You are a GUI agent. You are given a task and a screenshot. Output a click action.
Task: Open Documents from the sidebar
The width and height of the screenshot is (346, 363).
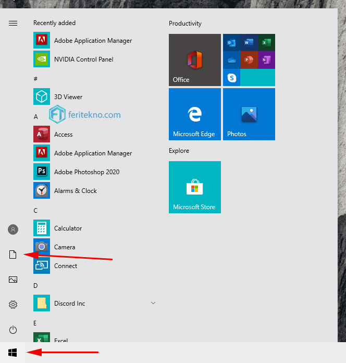pyautogui.click(x=13, y=255)
